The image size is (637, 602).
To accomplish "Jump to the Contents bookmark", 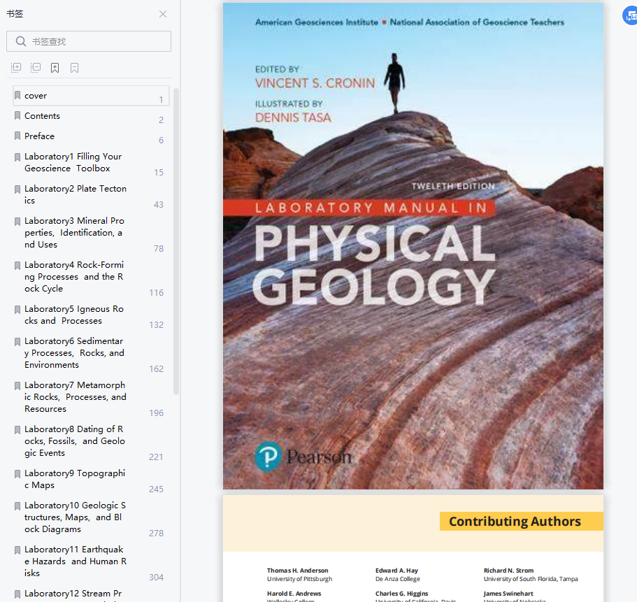I will (42, 116).
